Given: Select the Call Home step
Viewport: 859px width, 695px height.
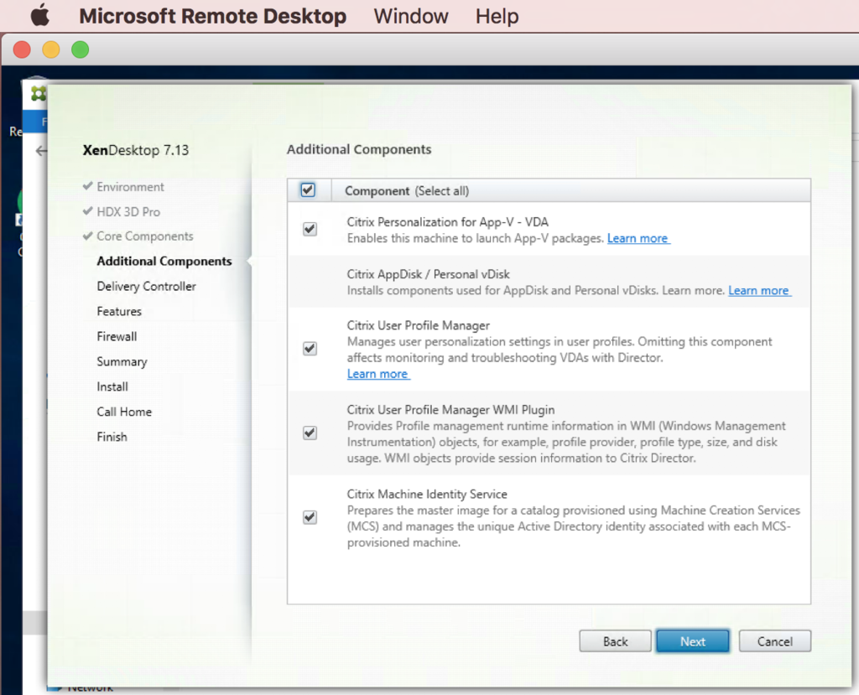Looking at the screenshot, I should pos(124,412).
